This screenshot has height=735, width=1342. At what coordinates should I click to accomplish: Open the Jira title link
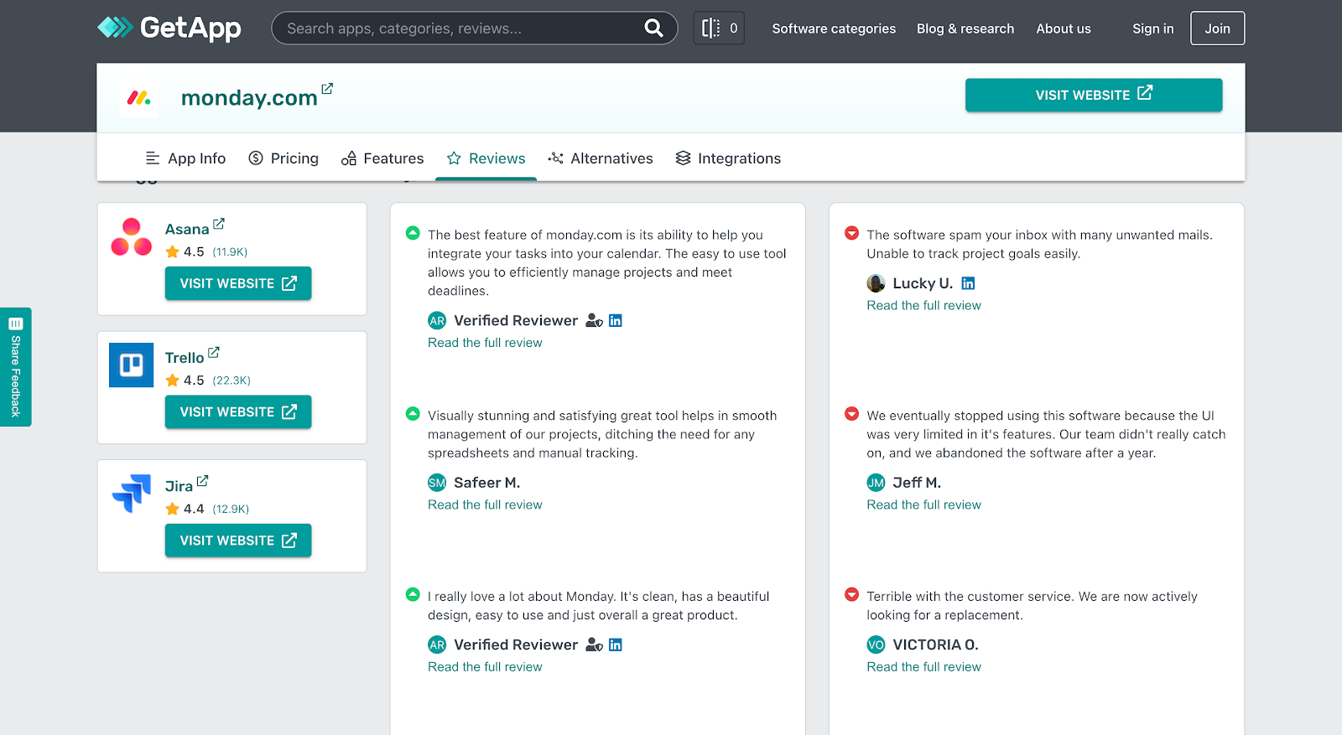[x=179, y=486]
